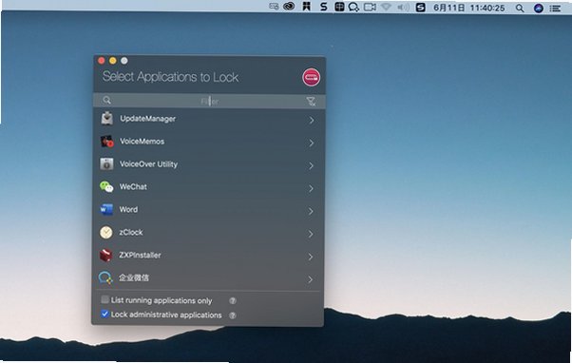Click the keyboard input icon in menu bar
This screenshot has height=363, width=572.
click(x=274, y=7)
